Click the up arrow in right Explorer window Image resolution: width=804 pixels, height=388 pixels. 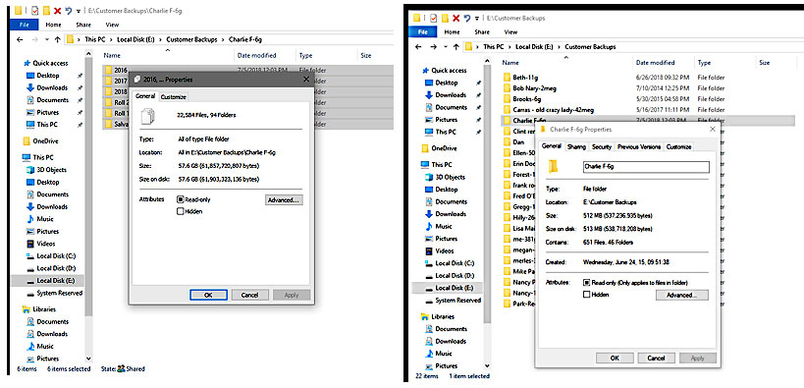pos(456,47)
